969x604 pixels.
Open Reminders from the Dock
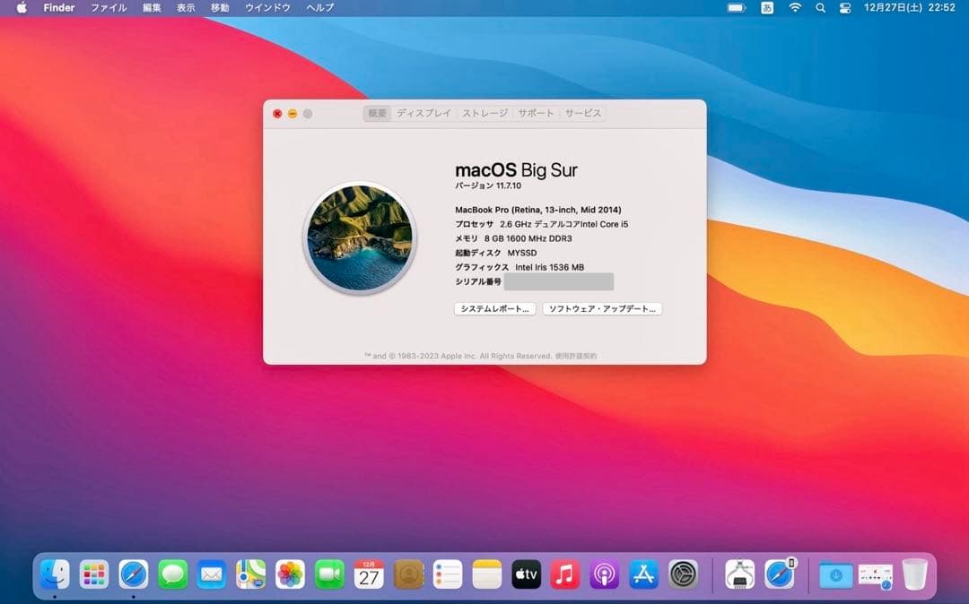[x=446, y=574]
